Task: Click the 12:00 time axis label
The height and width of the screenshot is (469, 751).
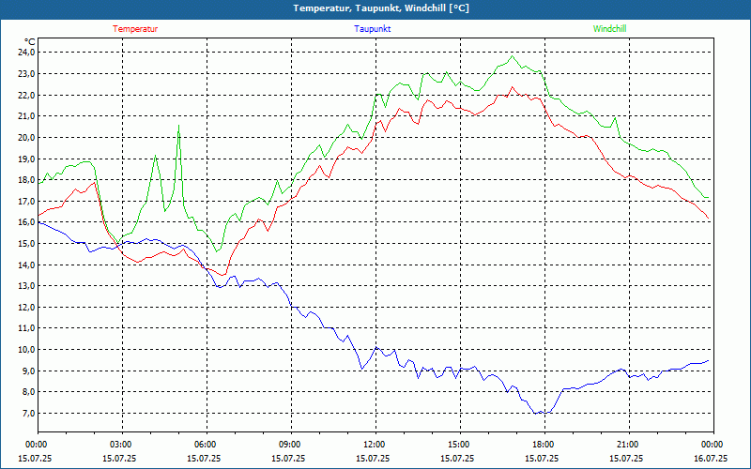Action: [373, 445]
